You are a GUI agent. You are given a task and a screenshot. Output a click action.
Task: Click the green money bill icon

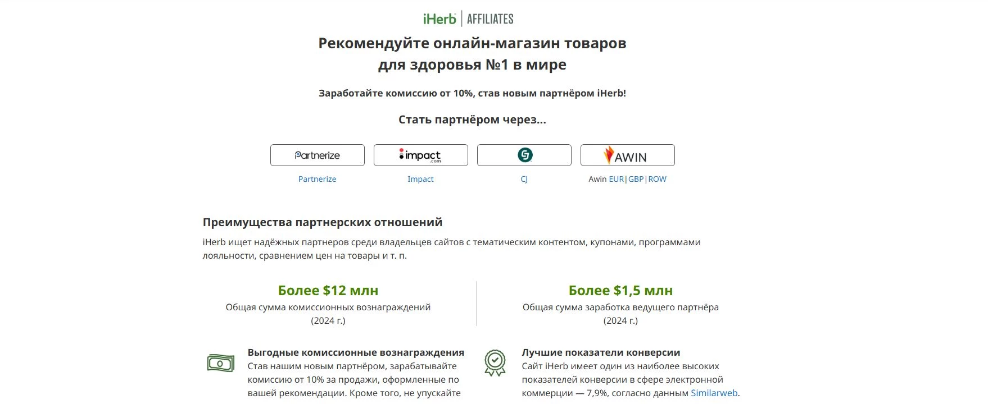coord(220,364)
